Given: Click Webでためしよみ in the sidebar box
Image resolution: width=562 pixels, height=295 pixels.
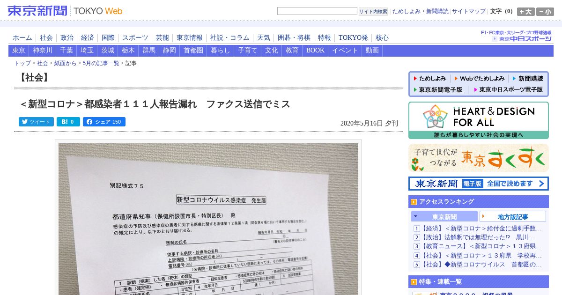Looking at the screenshot, I should point(479,79).
